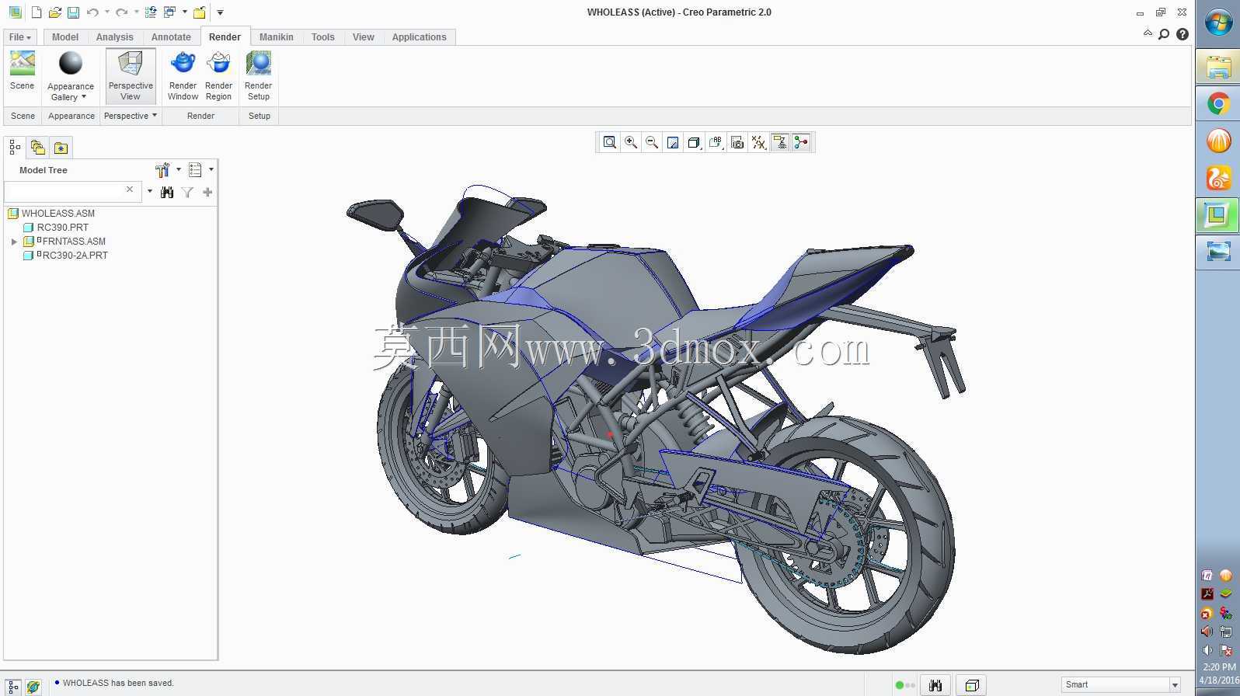Viewport: 1240px width, 696px height.
Task: Switch to the Analysis ribbon tab
Action: (115, 37)
